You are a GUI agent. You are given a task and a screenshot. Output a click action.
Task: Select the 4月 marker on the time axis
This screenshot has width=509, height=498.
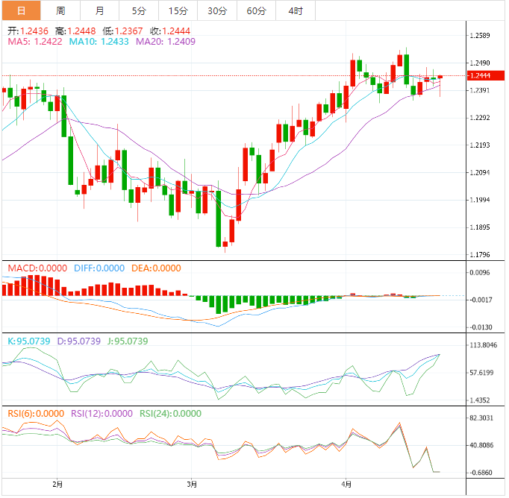click(346, 484)
